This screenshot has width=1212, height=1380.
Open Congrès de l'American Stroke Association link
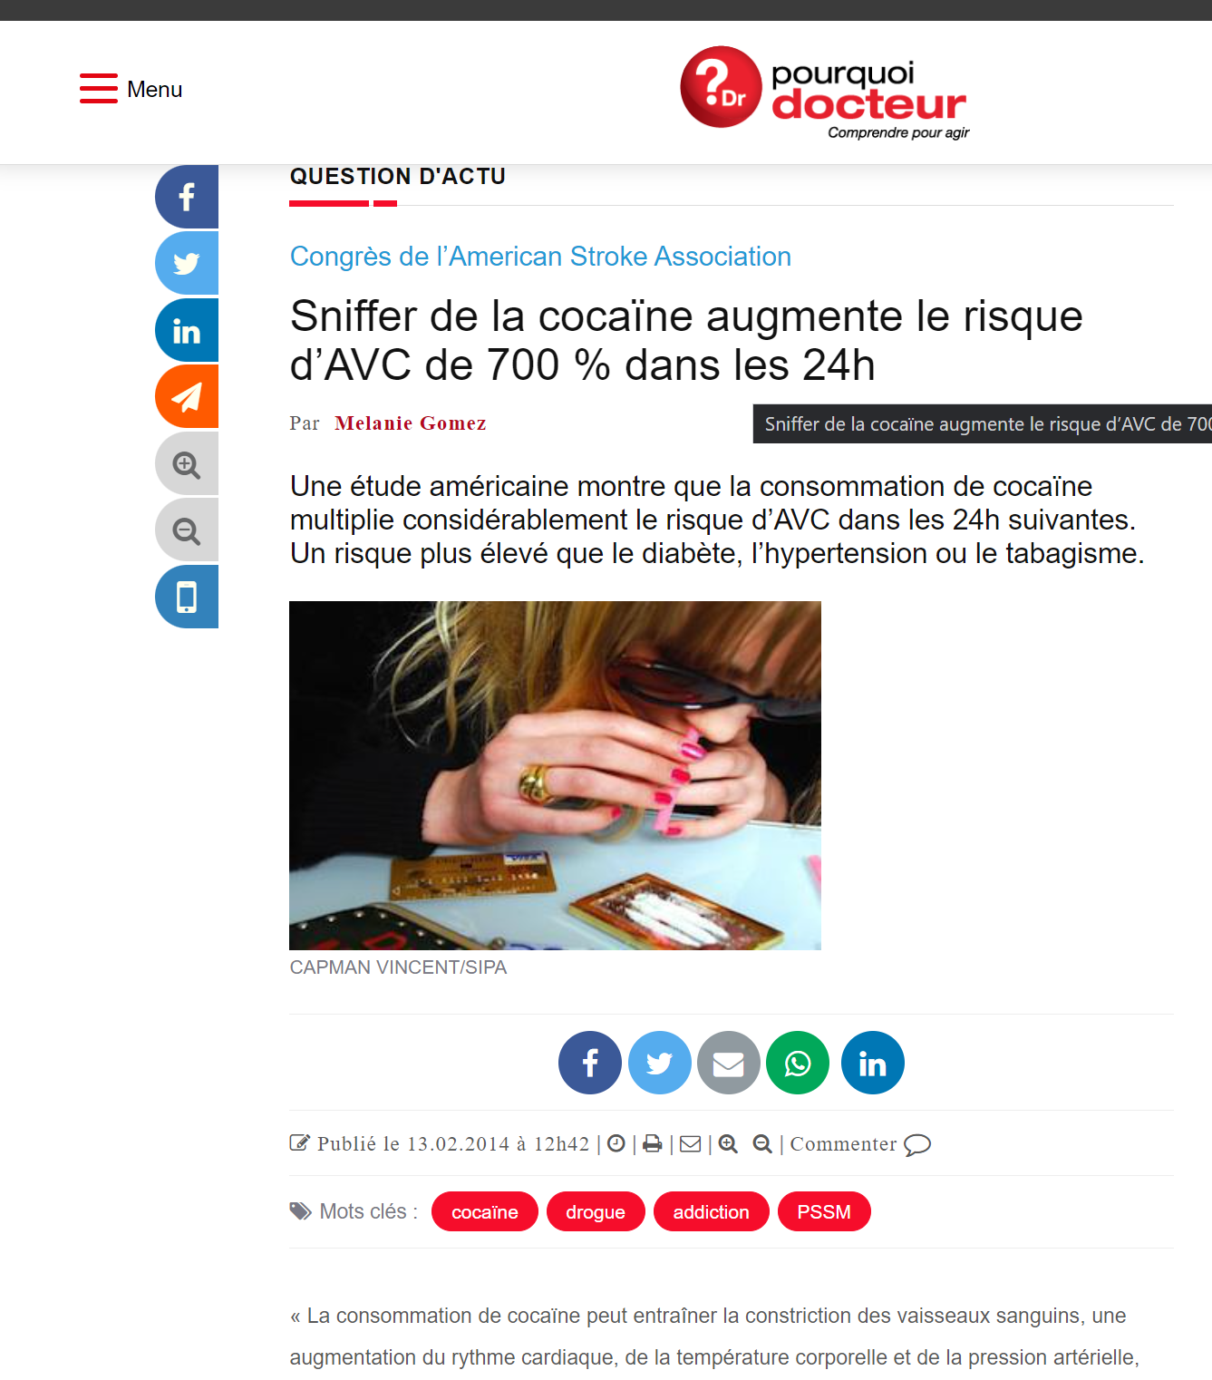[x=540, y=257]
